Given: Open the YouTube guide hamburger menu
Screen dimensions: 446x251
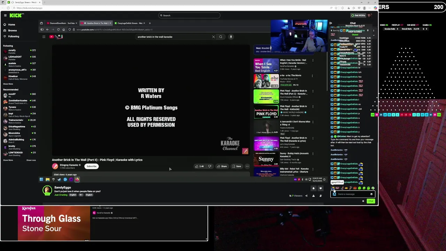Looking at the screenshot, I should point(44,37).
